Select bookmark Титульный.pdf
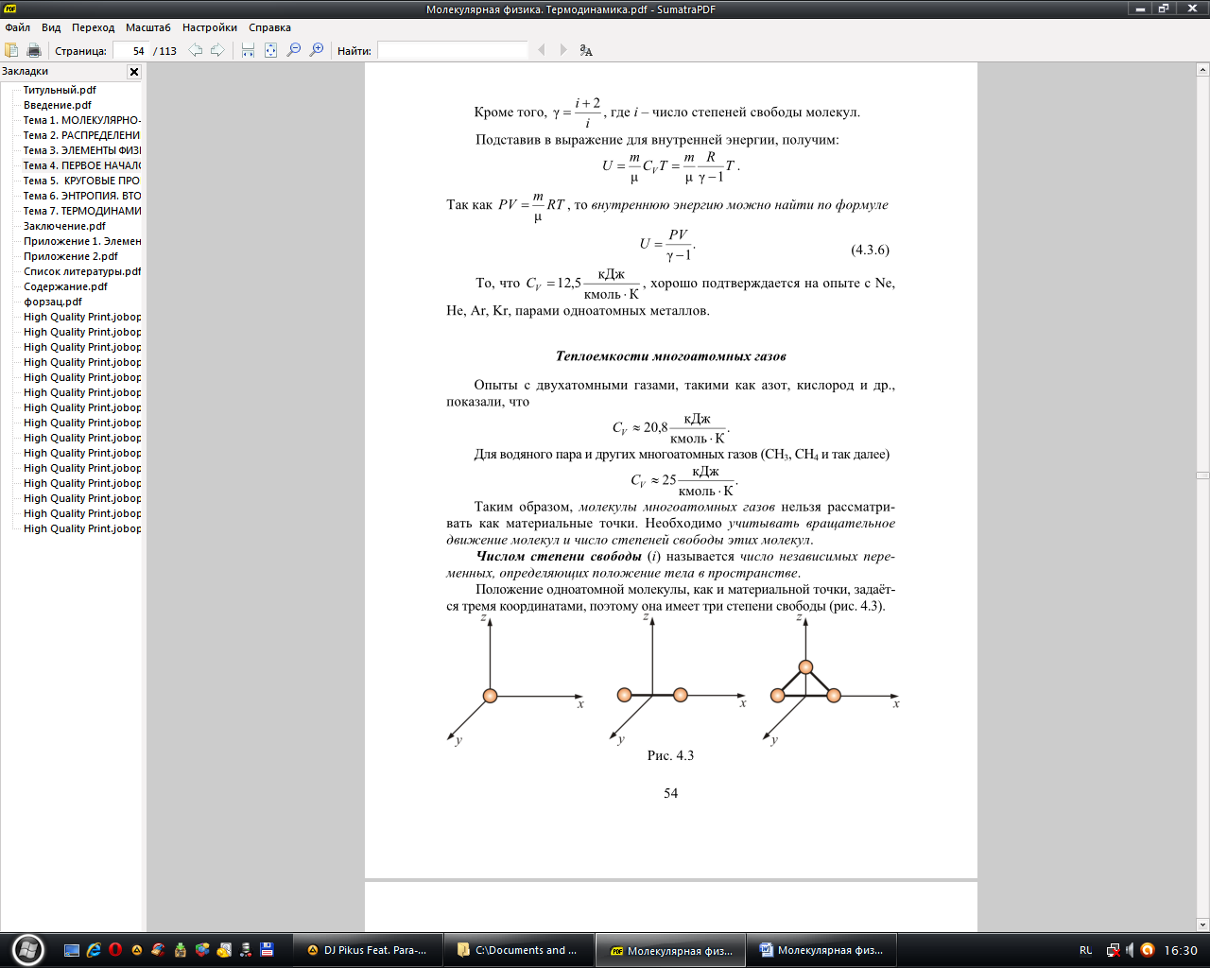1210x968 pixels. (60, 90)
